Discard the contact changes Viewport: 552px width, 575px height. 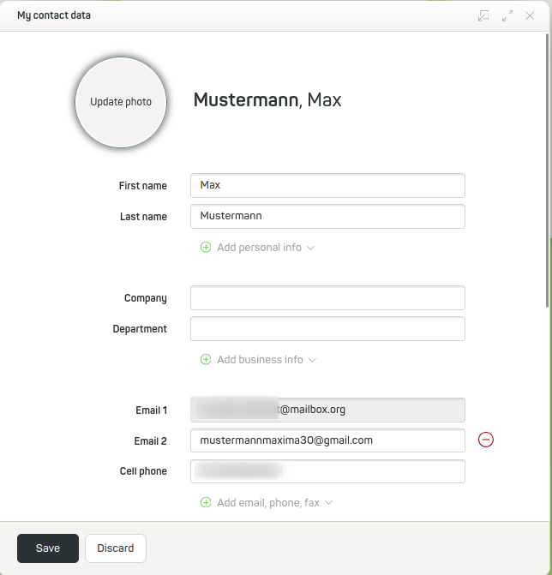click(x=116, y=548)
